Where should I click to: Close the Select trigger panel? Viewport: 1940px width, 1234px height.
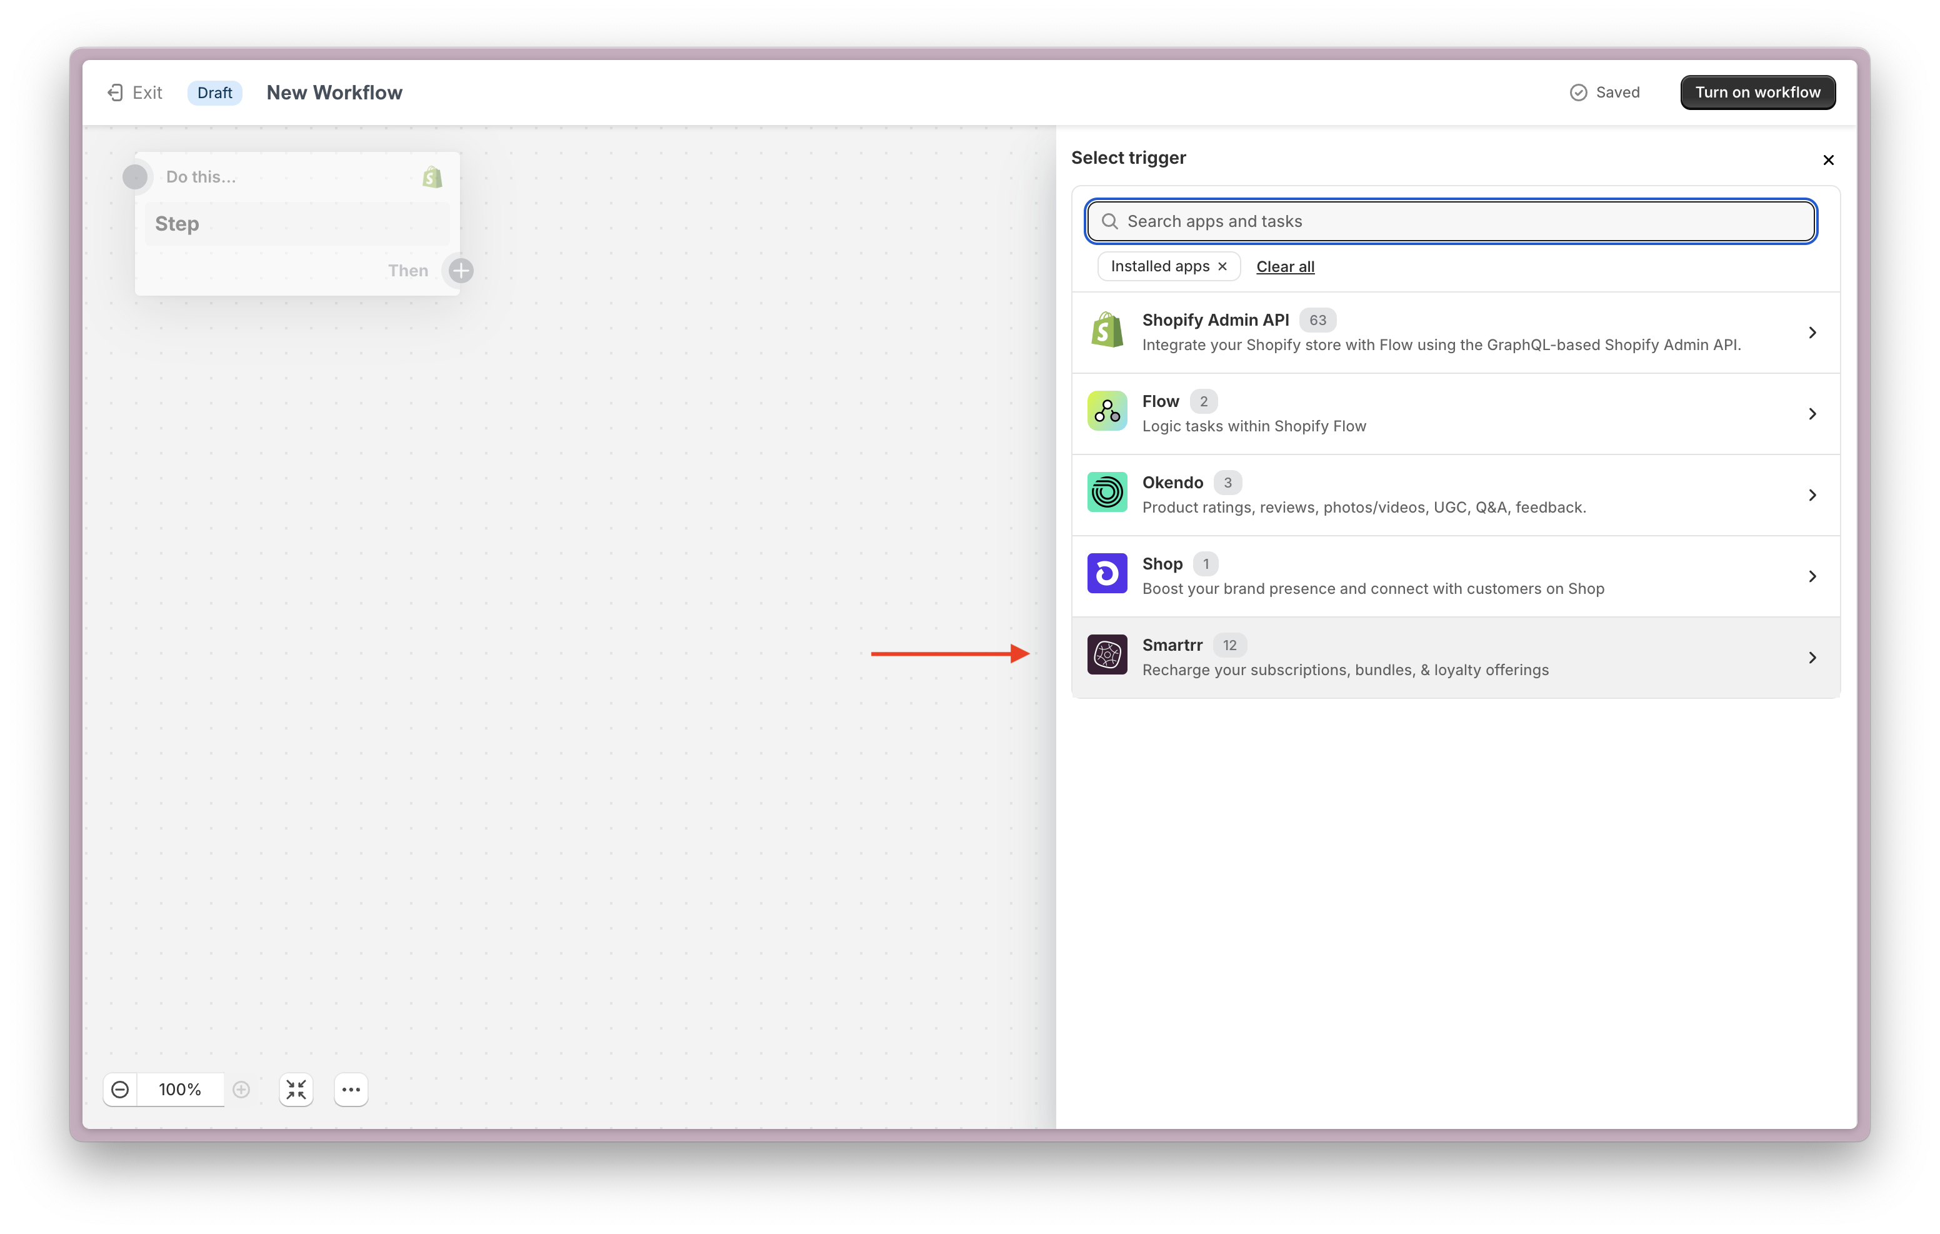[x=1828, y=159]
